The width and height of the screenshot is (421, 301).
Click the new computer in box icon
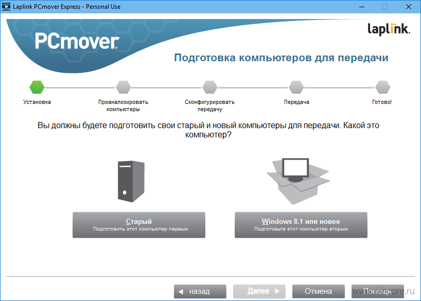click(298, 181)
